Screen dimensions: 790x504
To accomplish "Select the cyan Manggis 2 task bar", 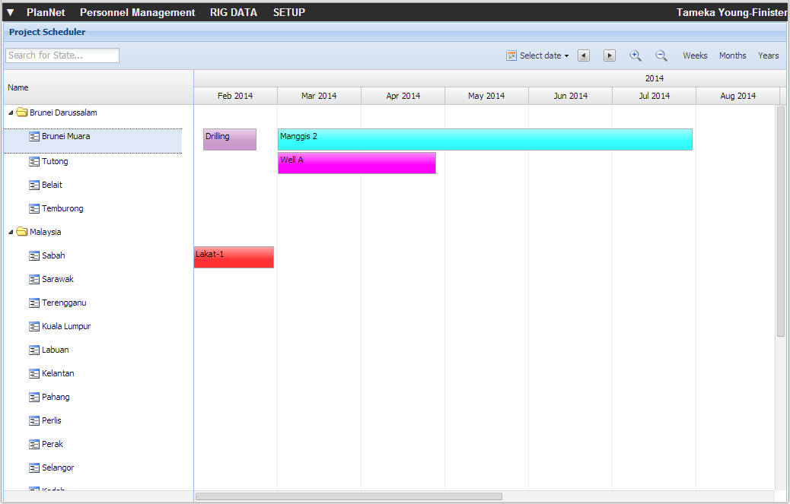I will pyautogui.click(x=485, y=139).
